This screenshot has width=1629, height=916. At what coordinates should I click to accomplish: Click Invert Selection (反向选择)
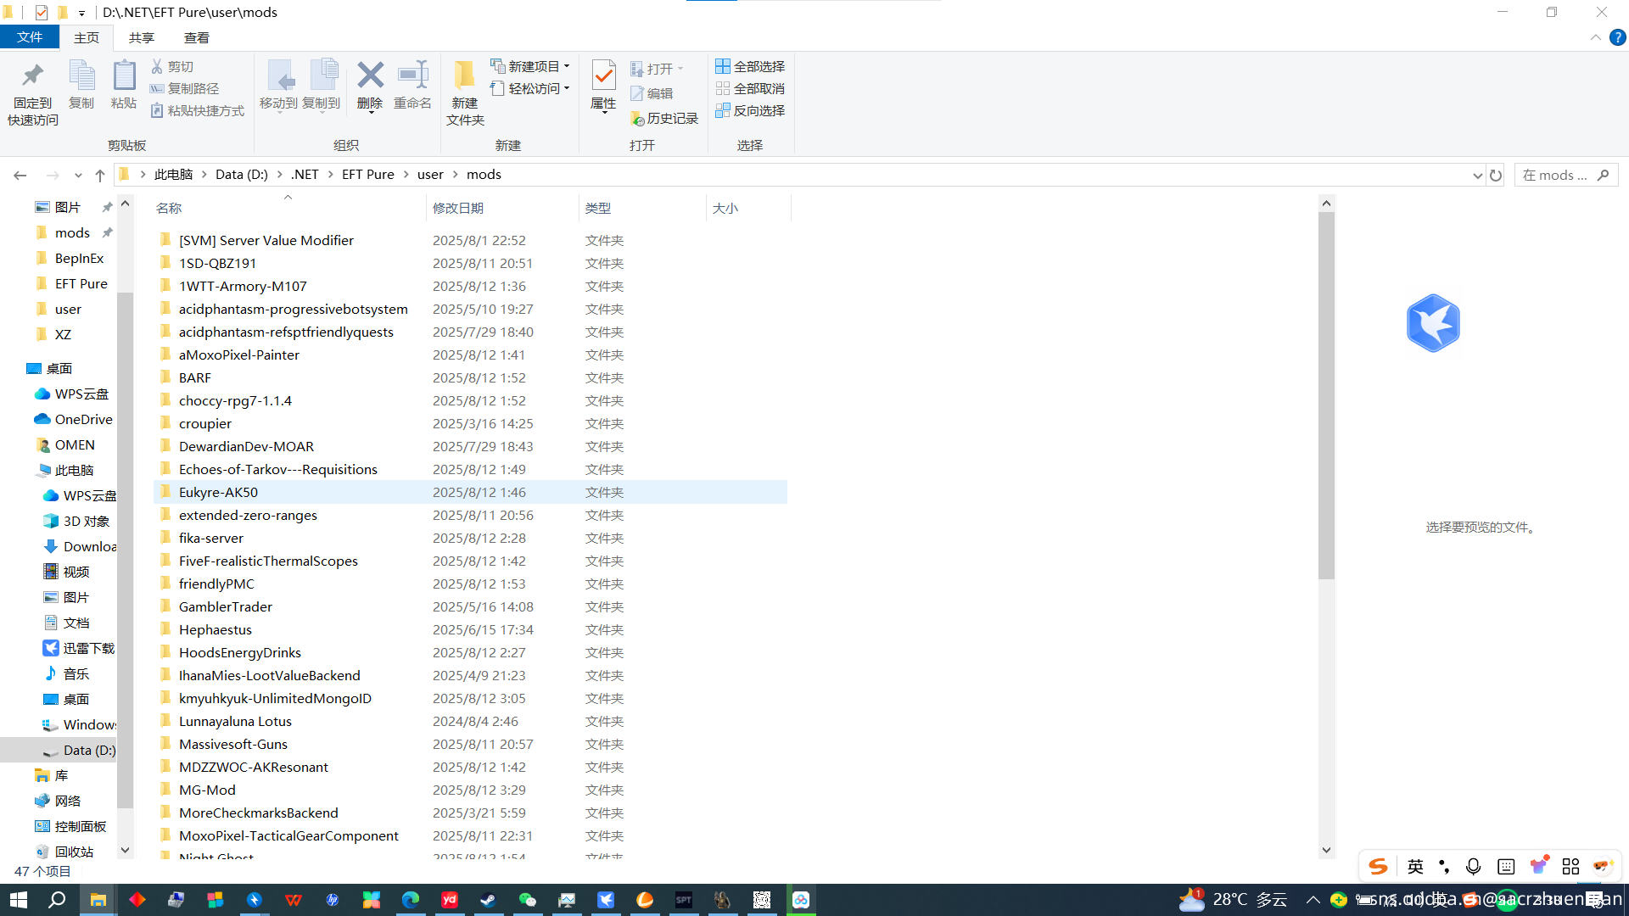(x=750, y=110)
